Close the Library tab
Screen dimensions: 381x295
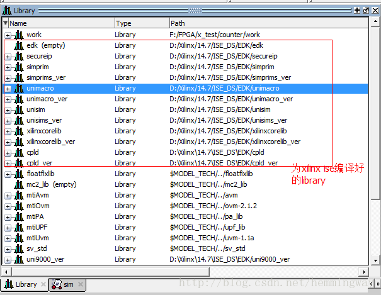click(43, 284)
